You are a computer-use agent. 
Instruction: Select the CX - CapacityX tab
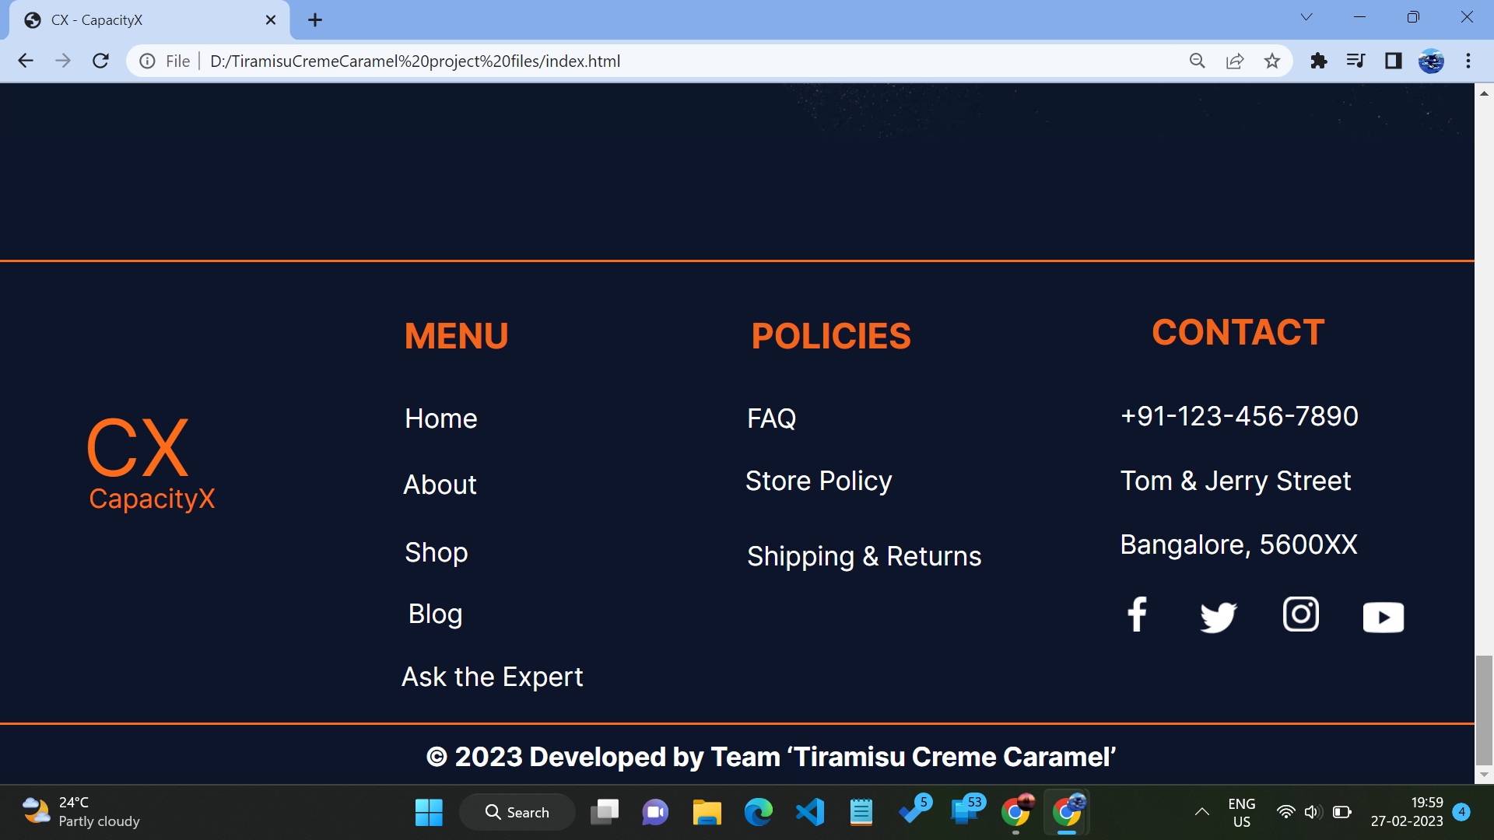pos(140,20)
